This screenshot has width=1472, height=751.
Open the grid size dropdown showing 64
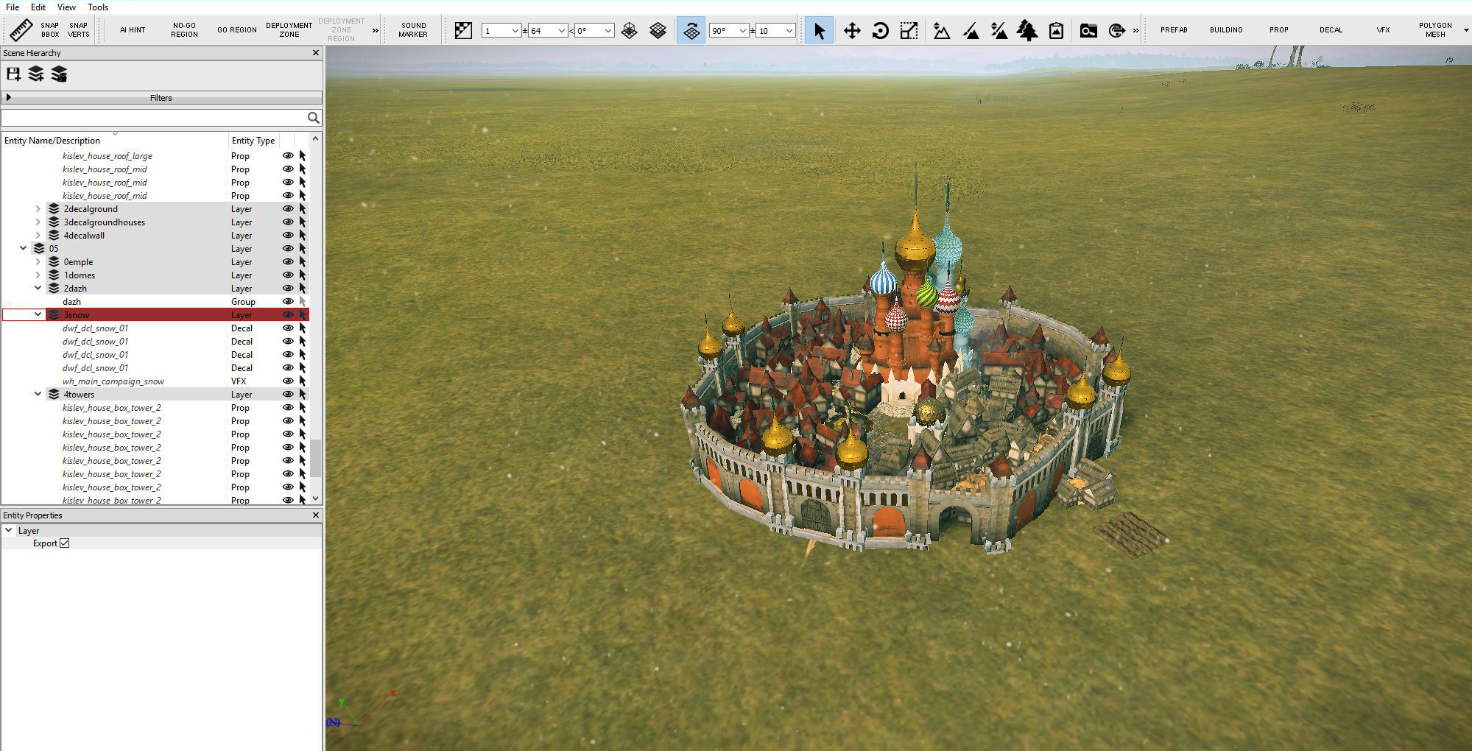562,30
